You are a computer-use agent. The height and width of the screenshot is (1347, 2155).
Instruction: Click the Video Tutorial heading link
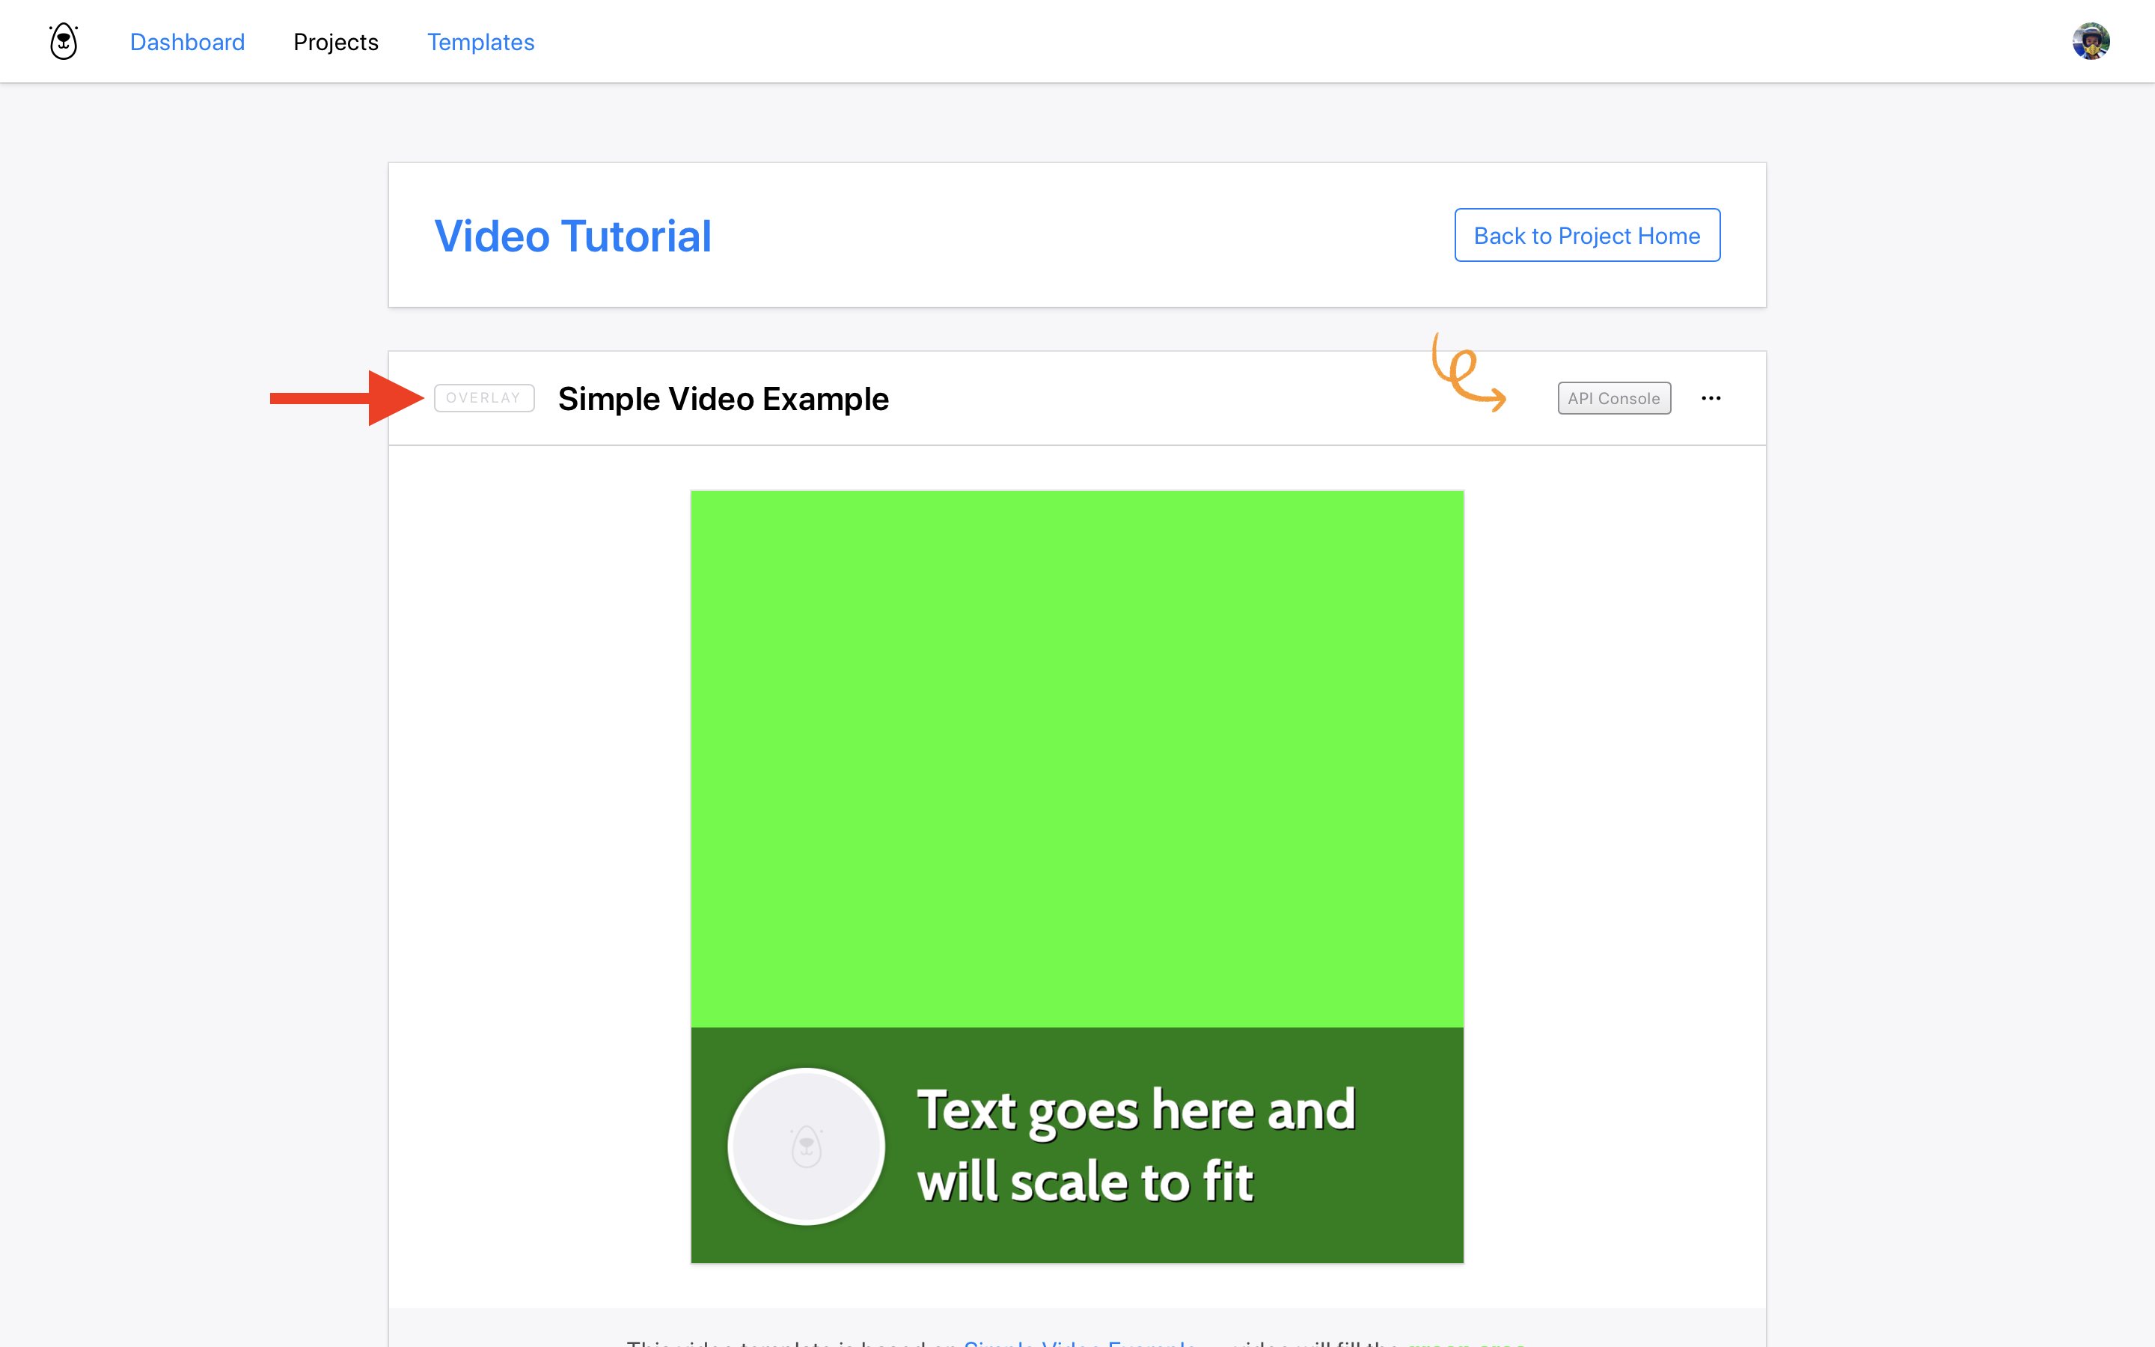pos(572,236)
